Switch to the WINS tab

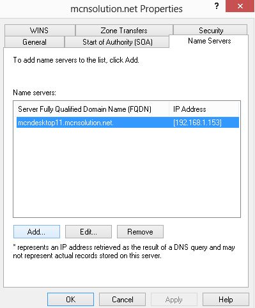[40, 30]
